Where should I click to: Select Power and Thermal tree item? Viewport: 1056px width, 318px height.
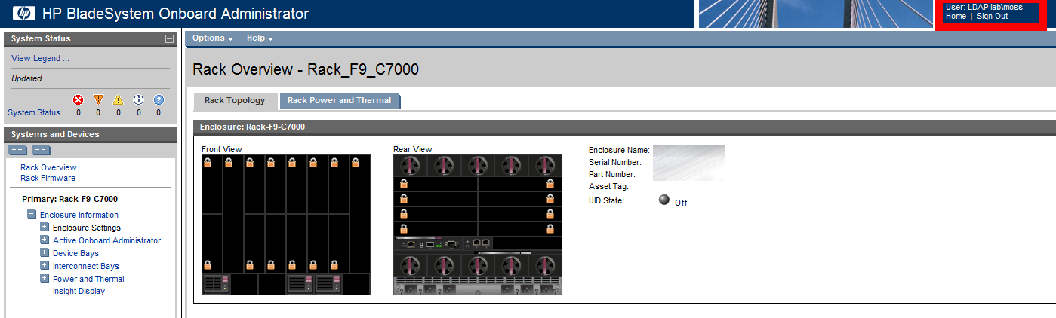click(88, 279)
